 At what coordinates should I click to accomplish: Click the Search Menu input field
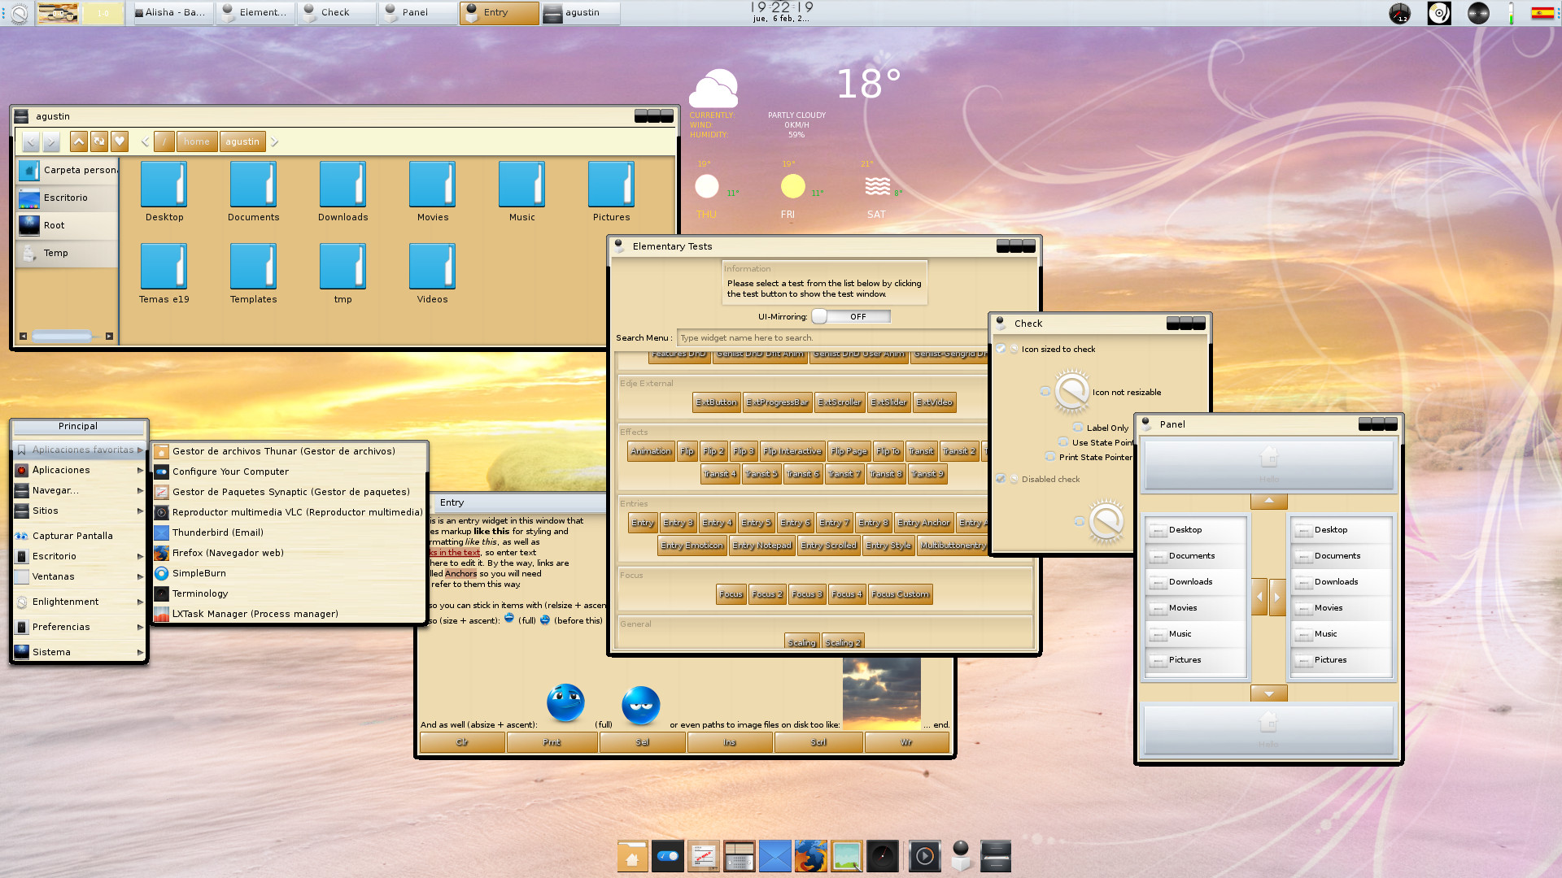pyautogui.click(x=831, y=338)
